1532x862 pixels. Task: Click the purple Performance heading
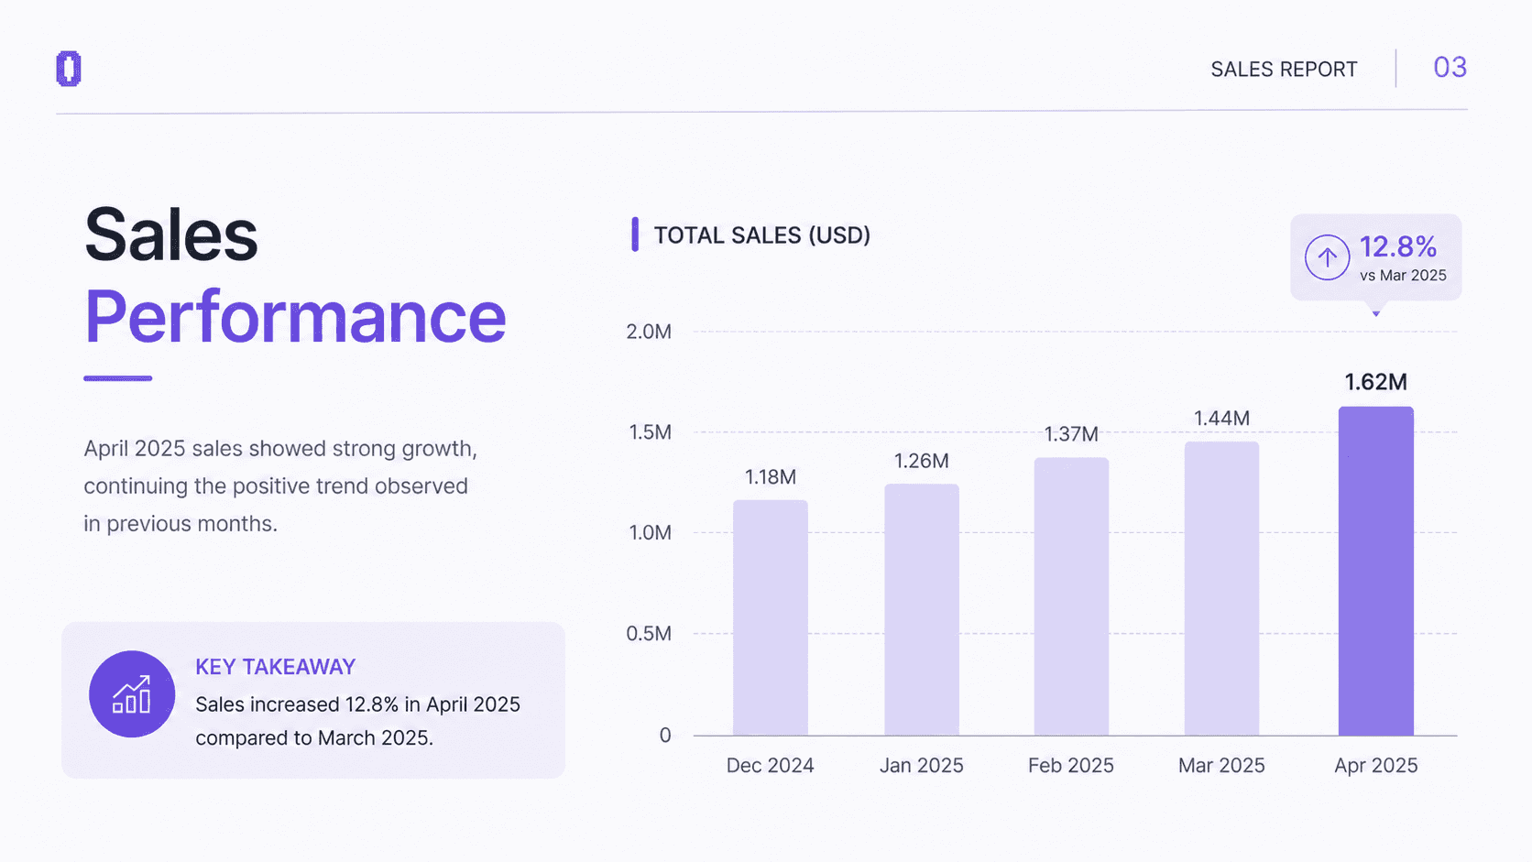[x=295, y=317]
